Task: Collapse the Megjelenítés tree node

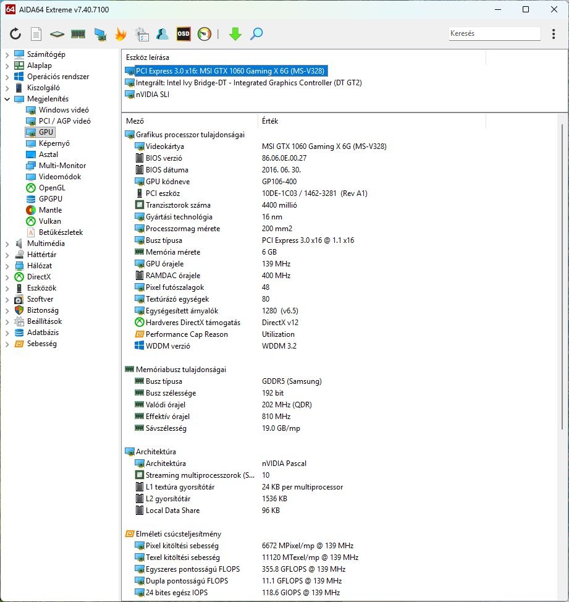Action: [7, 99]
